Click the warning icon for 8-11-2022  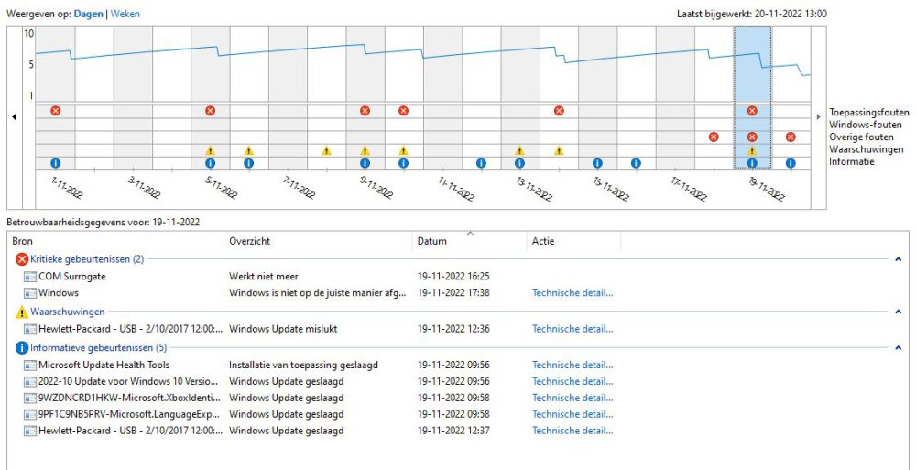click(x=326, y=150)
